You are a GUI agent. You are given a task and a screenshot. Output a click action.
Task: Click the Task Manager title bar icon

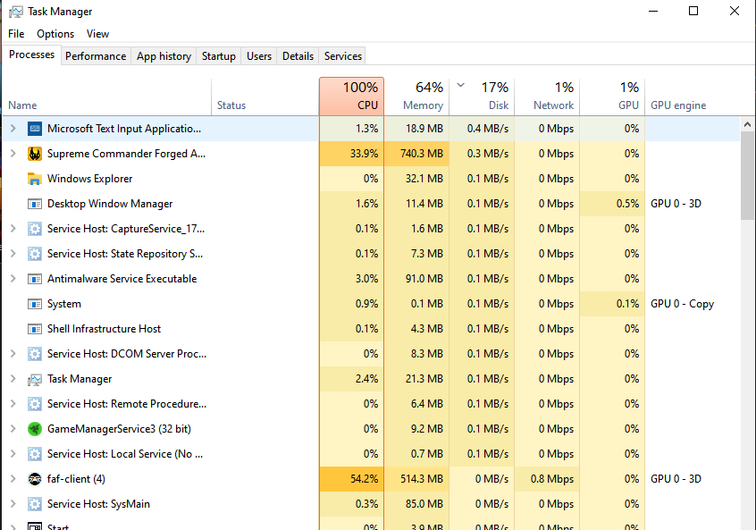pyautogui.click(x=16, y=12)
